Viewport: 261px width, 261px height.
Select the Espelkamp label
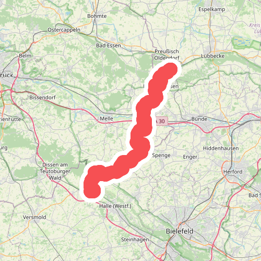click(212, 9)
